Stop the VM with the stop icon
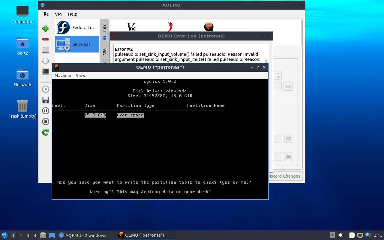 (x=46, y=121)
